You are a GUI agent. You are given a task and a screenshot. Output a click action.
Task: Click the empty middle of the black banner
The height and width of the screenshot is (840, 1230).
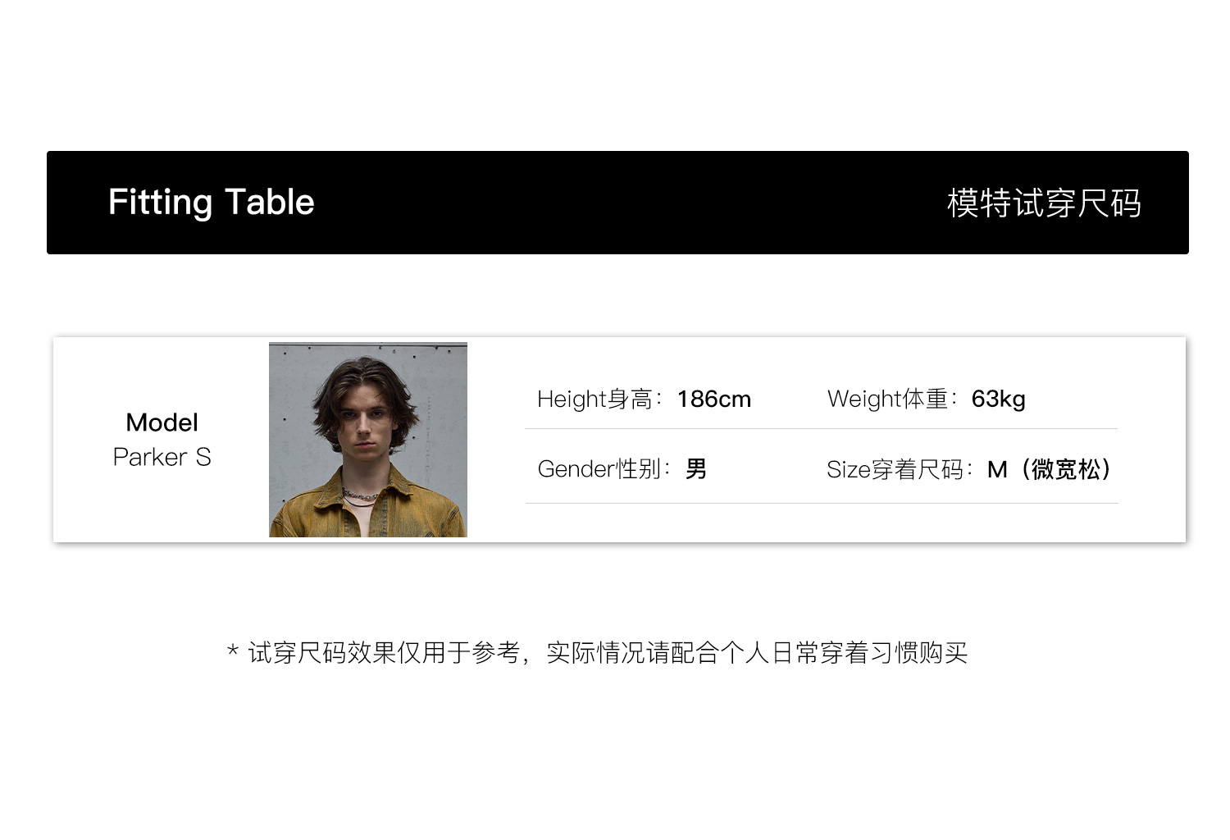coord(623,203)
